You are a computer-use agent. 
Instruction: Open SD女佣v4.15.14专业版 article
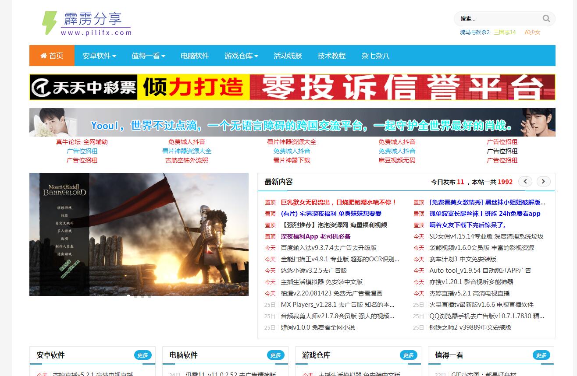pyautogui.click(x=486, y=236)
